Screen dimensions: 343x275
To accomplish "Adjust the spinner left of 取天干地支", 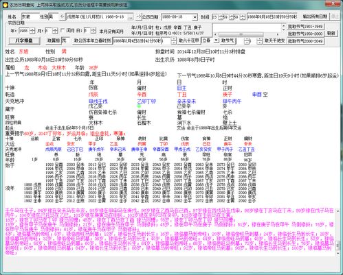I will click(x=259, y=41).
